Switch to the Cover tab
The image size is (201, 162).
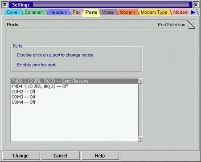click(x=13, y=12)
